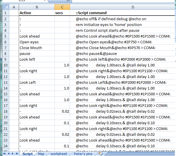Open the worksheet sheet tab
This screenshot has height=156, width=176.
(x=59, y=154)
